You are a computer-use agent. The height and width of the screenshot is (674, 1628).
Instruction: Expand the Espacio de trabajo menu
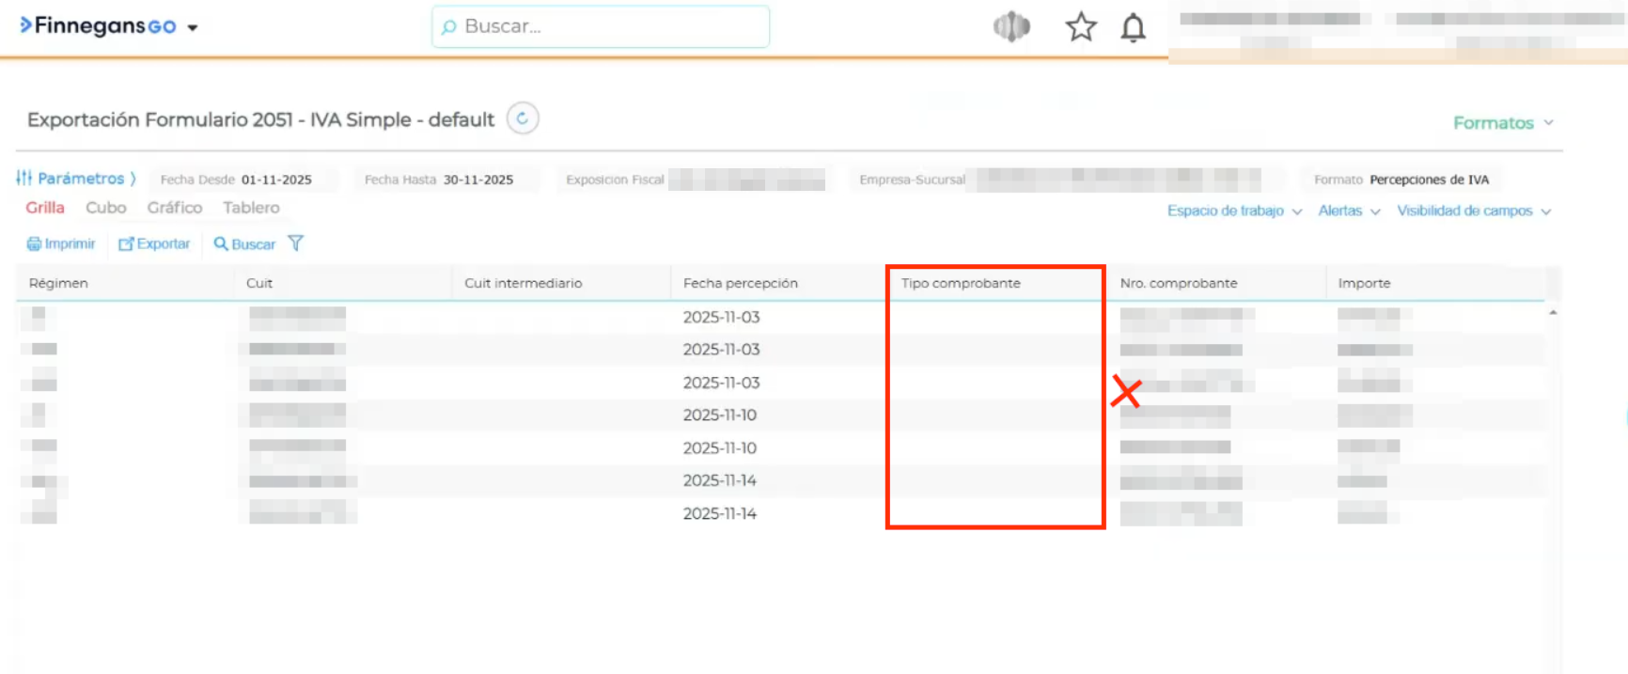click(1233, 211)
